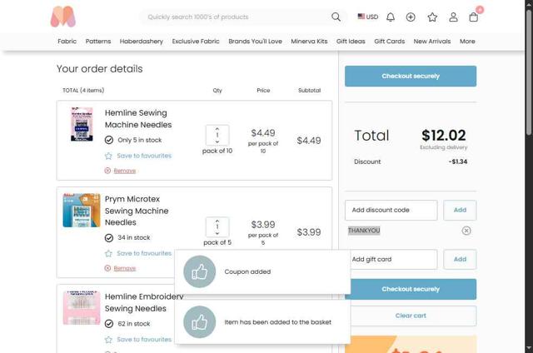Open the account profile icon

(x=453, y=17)
